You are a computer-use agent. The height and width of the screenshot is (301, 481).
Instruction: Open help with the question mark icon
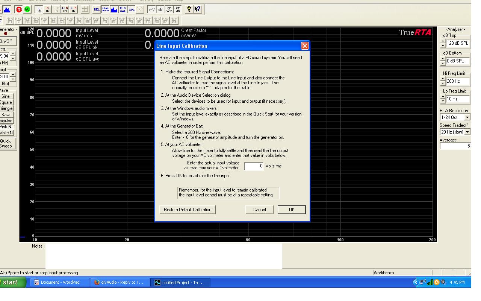tap(189, 9)
